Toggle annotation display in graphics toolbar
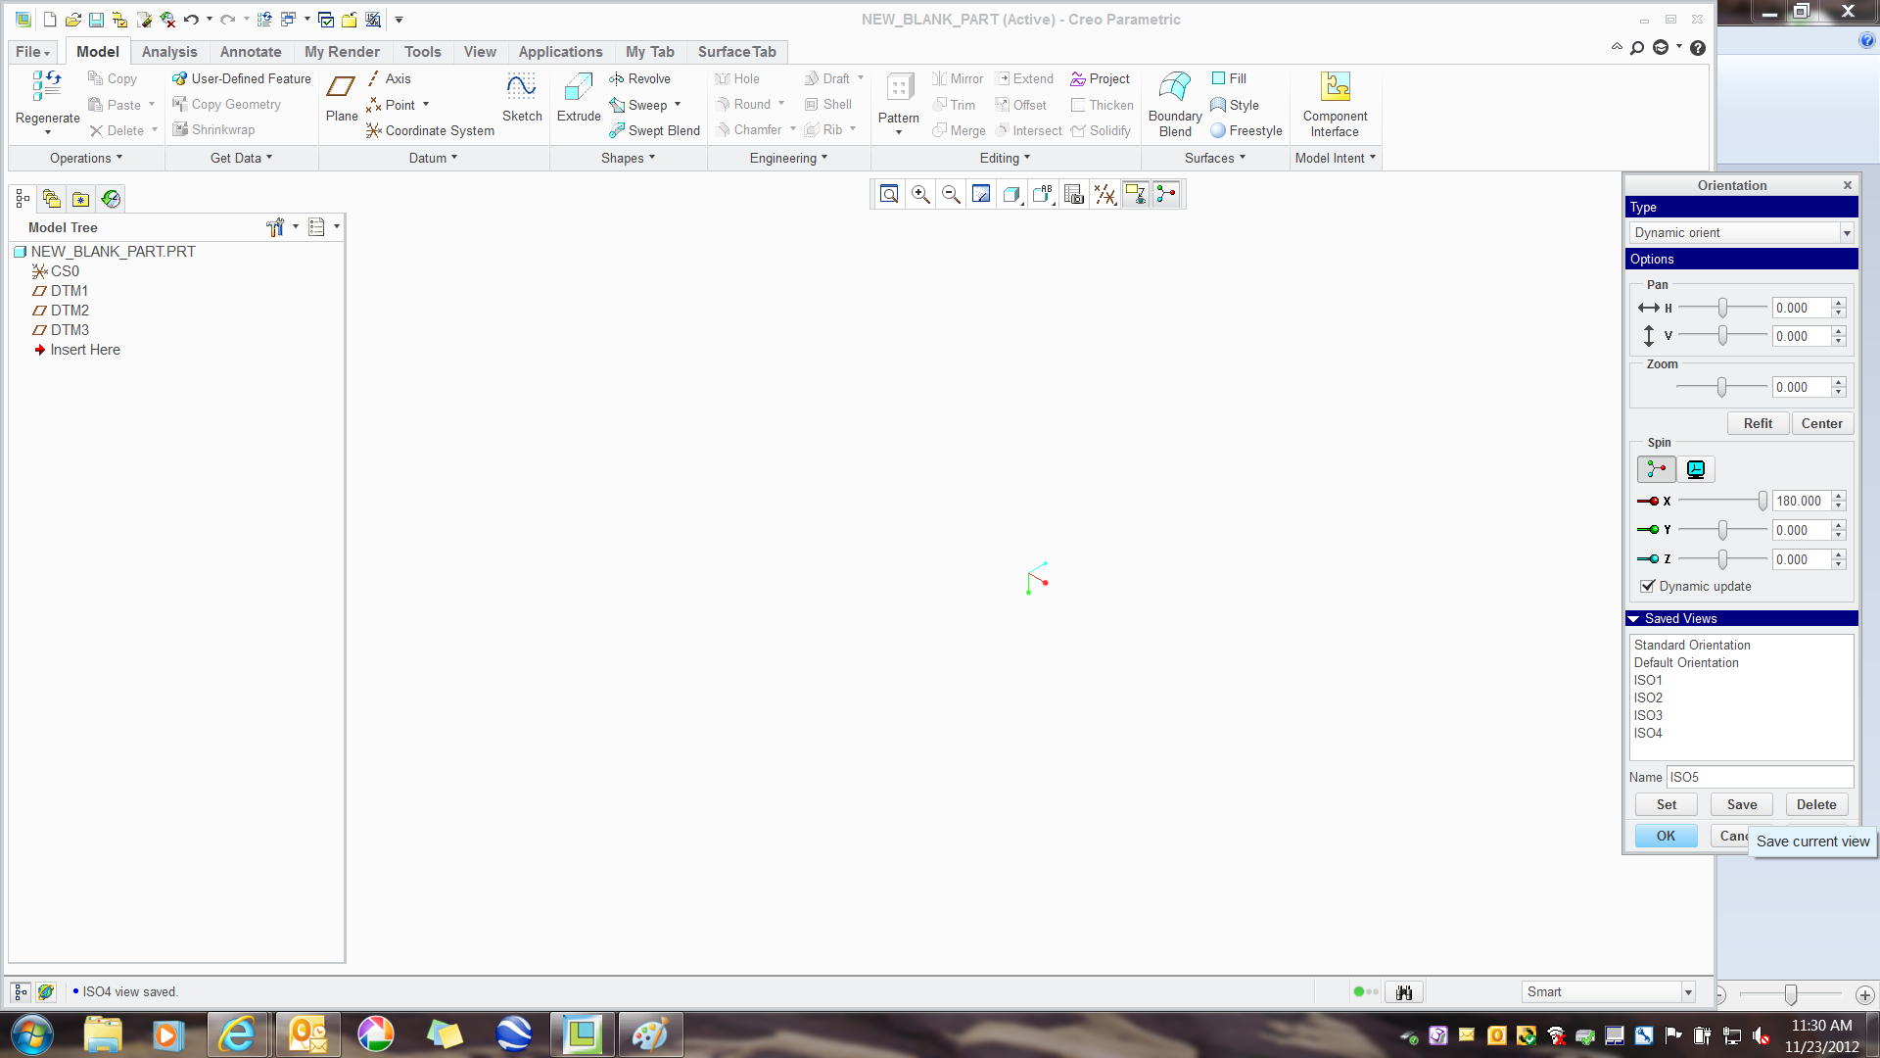This screenshot has width=1880, height=1058. click(1135, 194)
